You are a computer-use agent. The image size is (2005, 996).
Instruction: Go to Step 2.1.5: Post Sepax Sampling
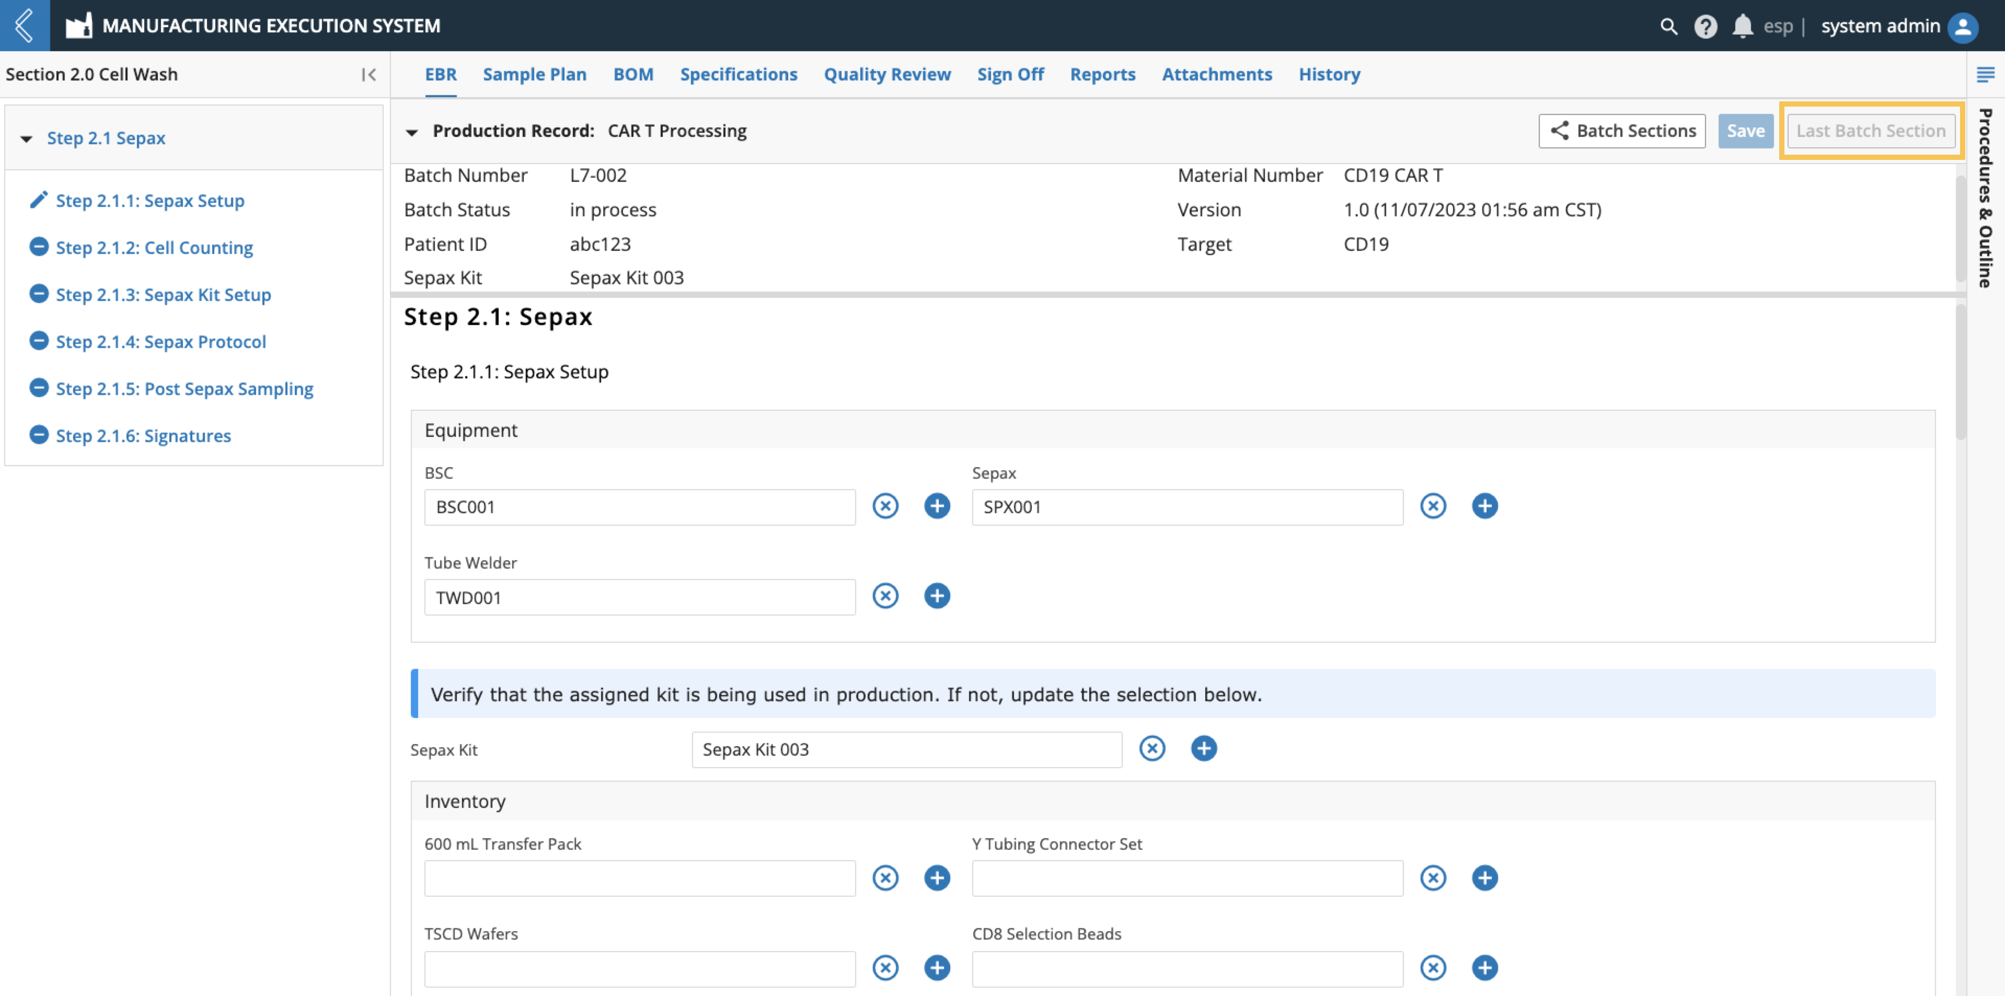185,389
